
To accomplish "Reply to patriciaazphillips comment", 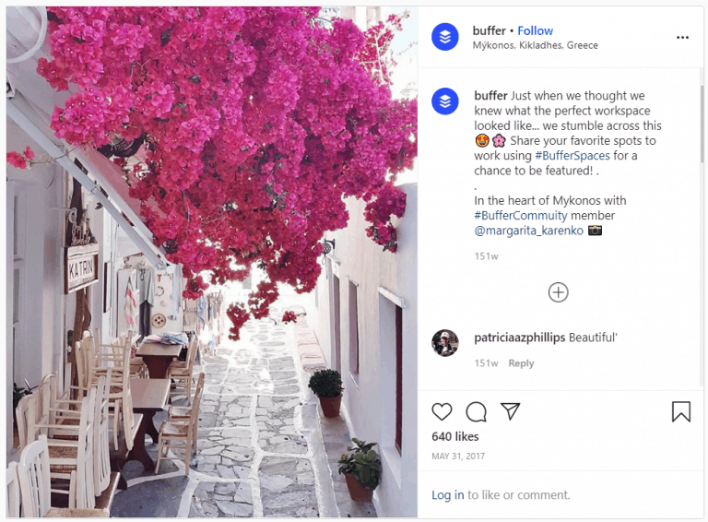I will (521, 363).
